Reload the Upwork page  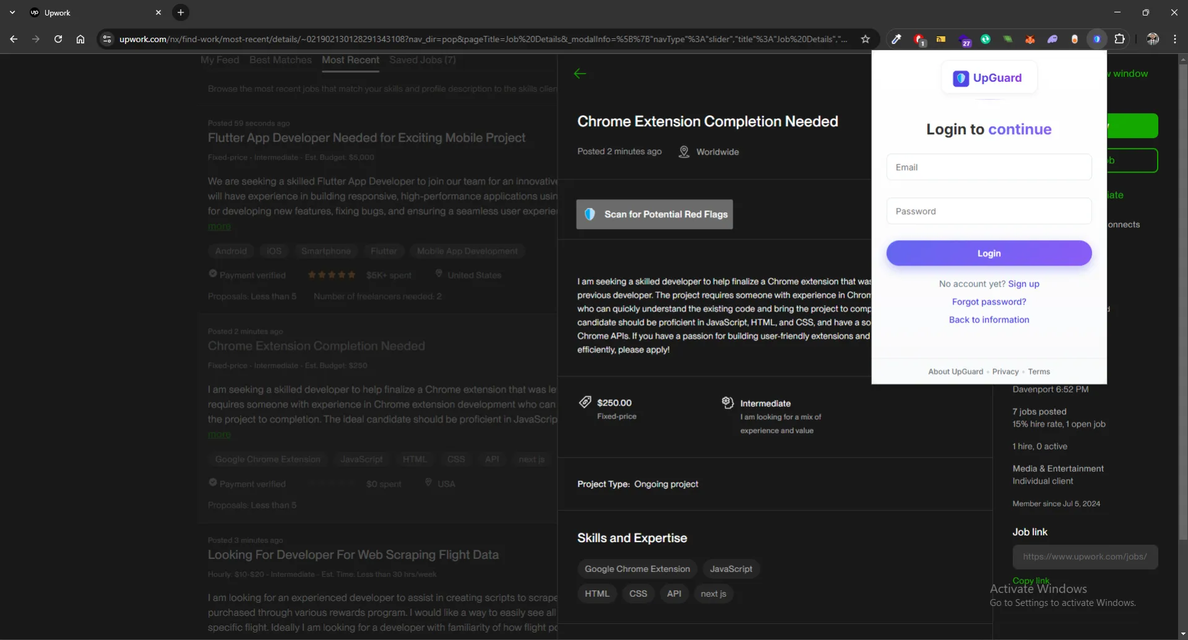pos(58,39)
